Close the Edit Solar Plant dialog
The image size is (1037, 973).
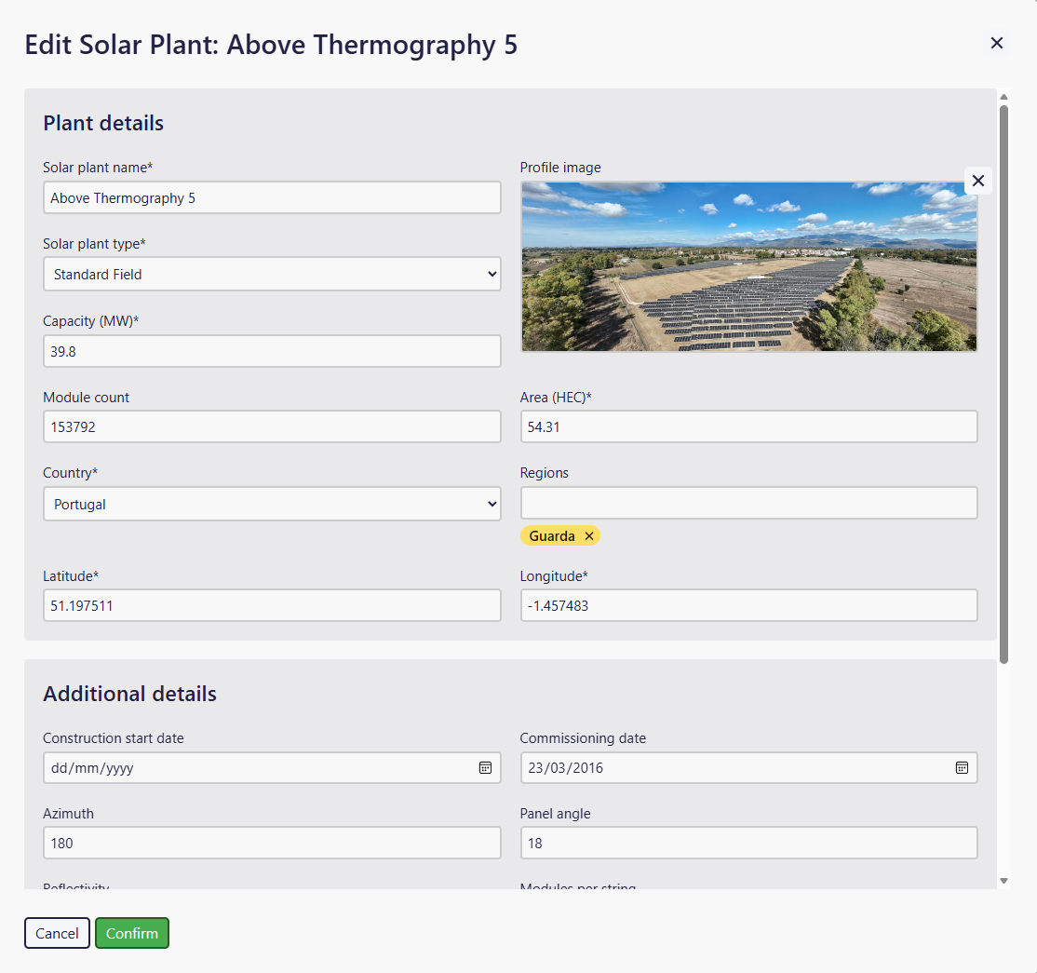click(x=996, y=43)
